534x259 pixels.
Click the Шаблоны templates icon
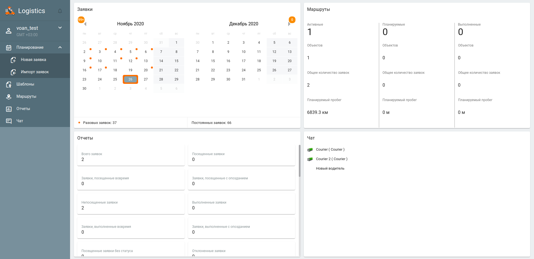(x=9, y=84)
